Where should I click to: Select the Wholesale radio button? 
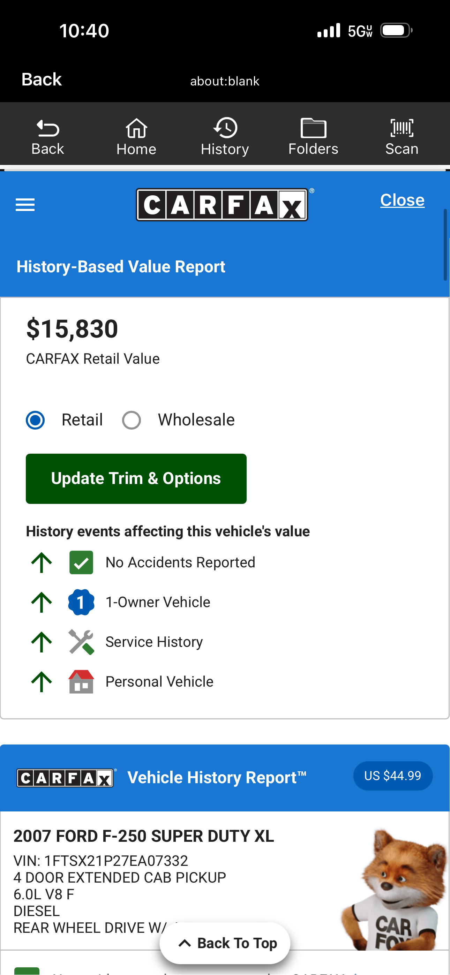tap(132, 420)
